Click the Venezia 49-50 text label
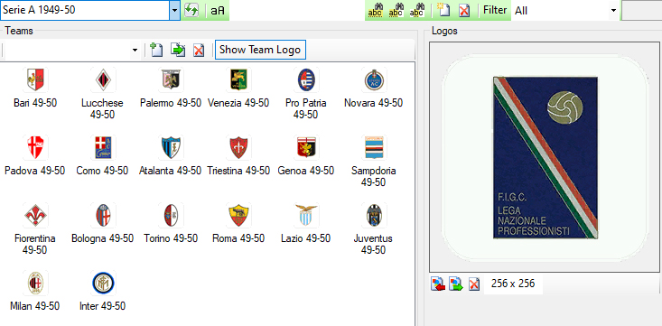This screenshot has width=662, height=326. (238, 103)
